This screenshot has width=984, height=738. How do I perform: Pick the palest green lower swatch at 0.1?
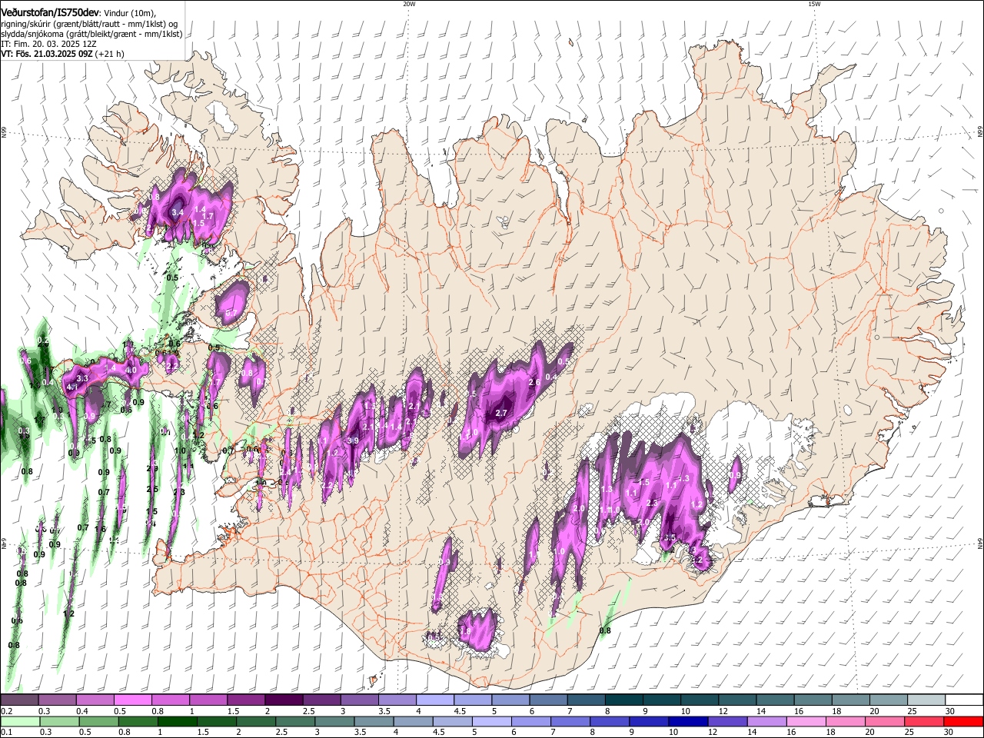19,721
